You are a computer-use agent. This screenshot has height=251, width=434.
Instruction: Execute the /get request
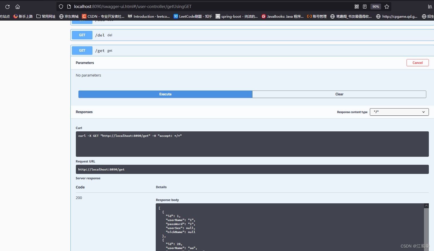tap(165, 94)
